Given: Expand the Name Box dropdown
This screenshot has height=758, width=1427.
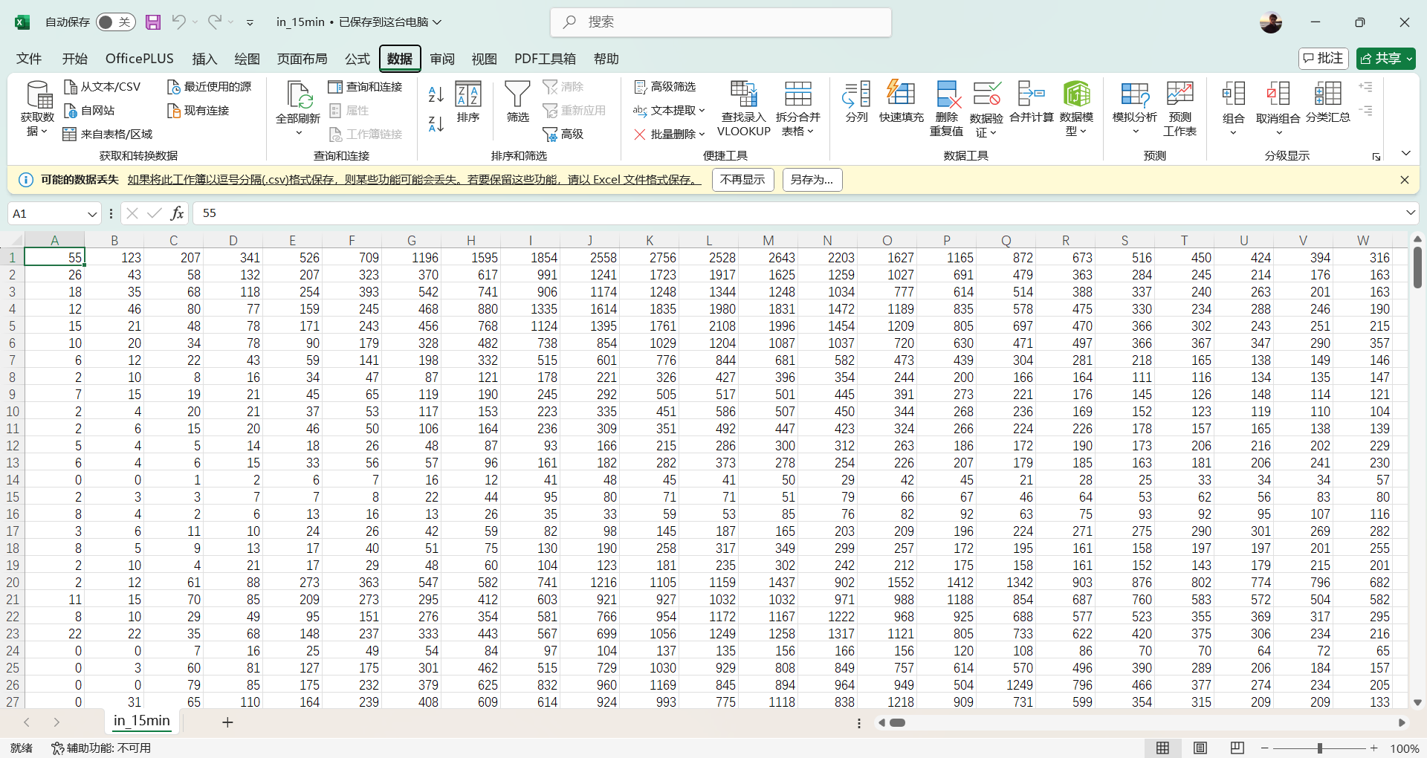Looking at the screenshot, I should click(x=92, y=214).
